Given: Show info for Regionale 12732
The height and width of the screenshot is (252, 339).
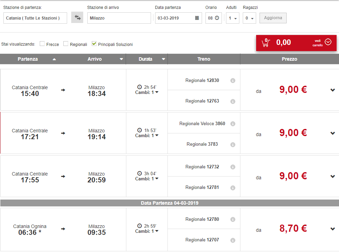Looking at the screenshot, I should (233, 167).
